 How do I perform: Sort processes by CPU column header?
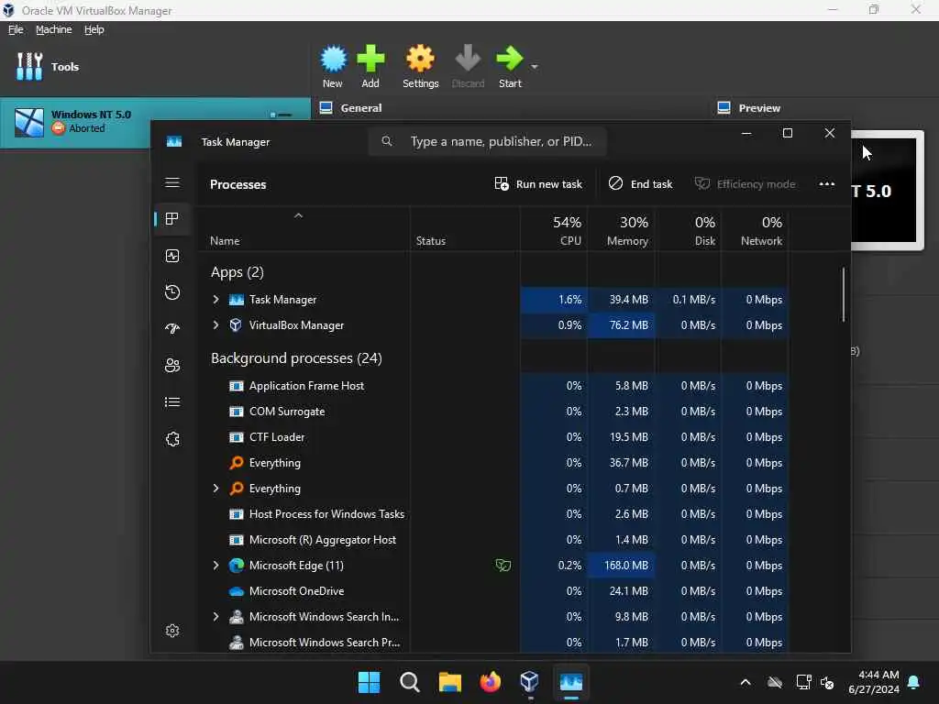pos(554,231)
